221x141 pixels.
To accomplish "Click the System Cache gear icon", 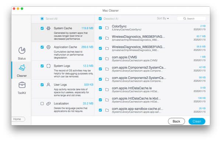I will click(x=49, y=28).
